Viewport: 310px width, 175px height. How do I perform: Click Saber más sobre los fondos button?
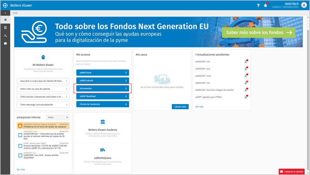click(259, 32)
